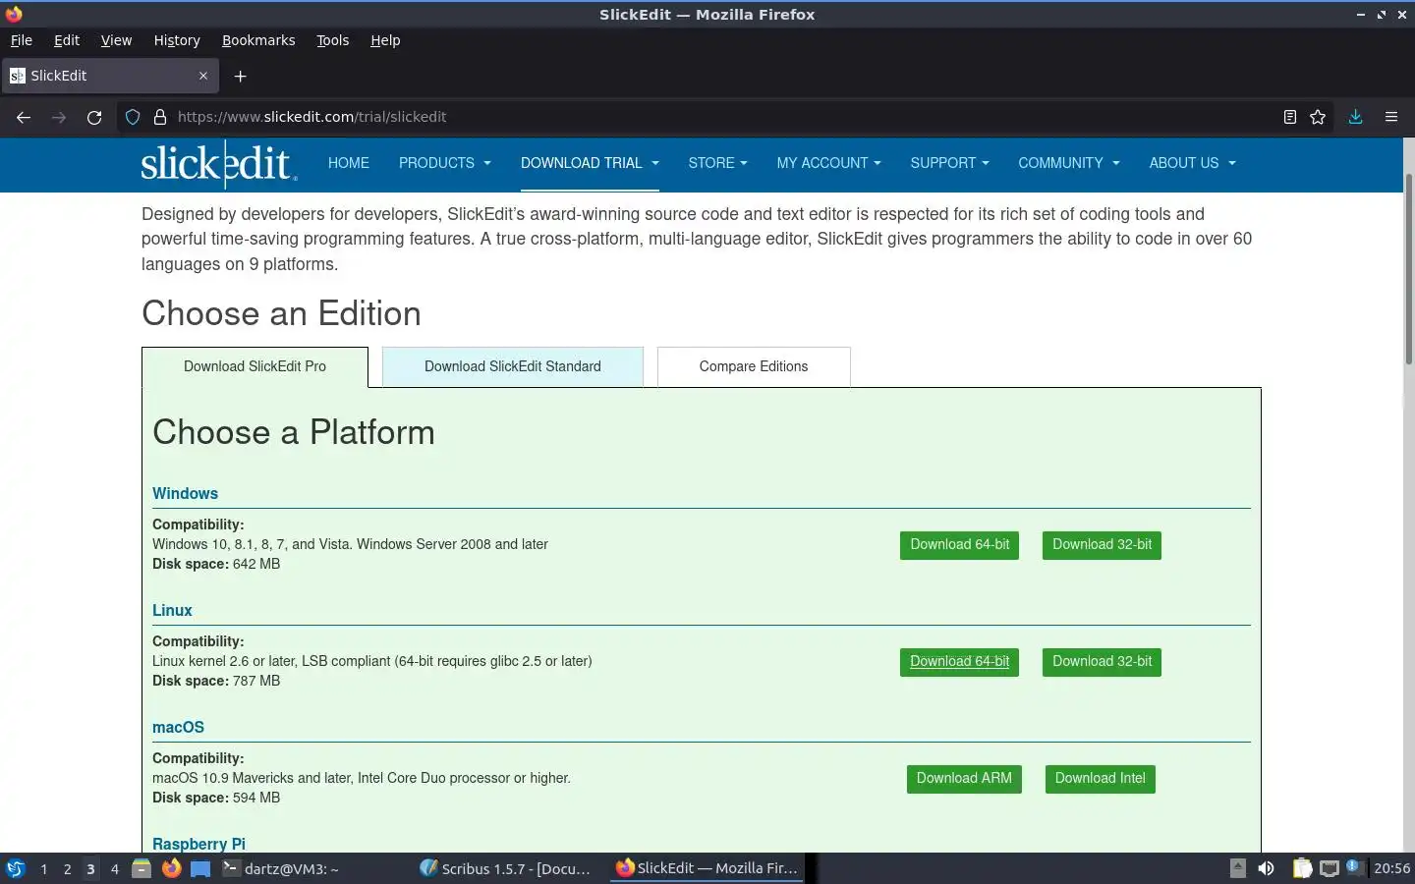Open the Firefox hamburger application menu
1415x884 pixels.
point(1391,117)
